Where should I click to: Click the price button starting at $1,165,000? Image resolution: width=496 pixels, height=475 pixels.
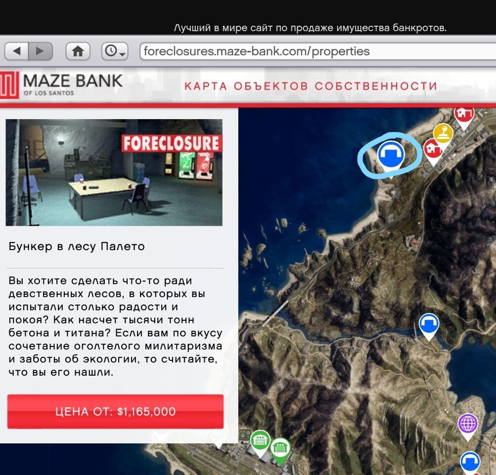click(115, 411)
